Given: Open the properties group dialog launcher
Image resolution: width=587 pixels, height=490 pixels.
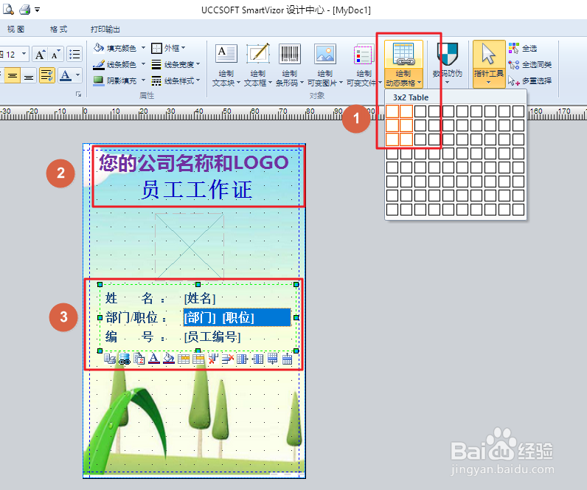Looking at the screenshot, I should 78,94.
